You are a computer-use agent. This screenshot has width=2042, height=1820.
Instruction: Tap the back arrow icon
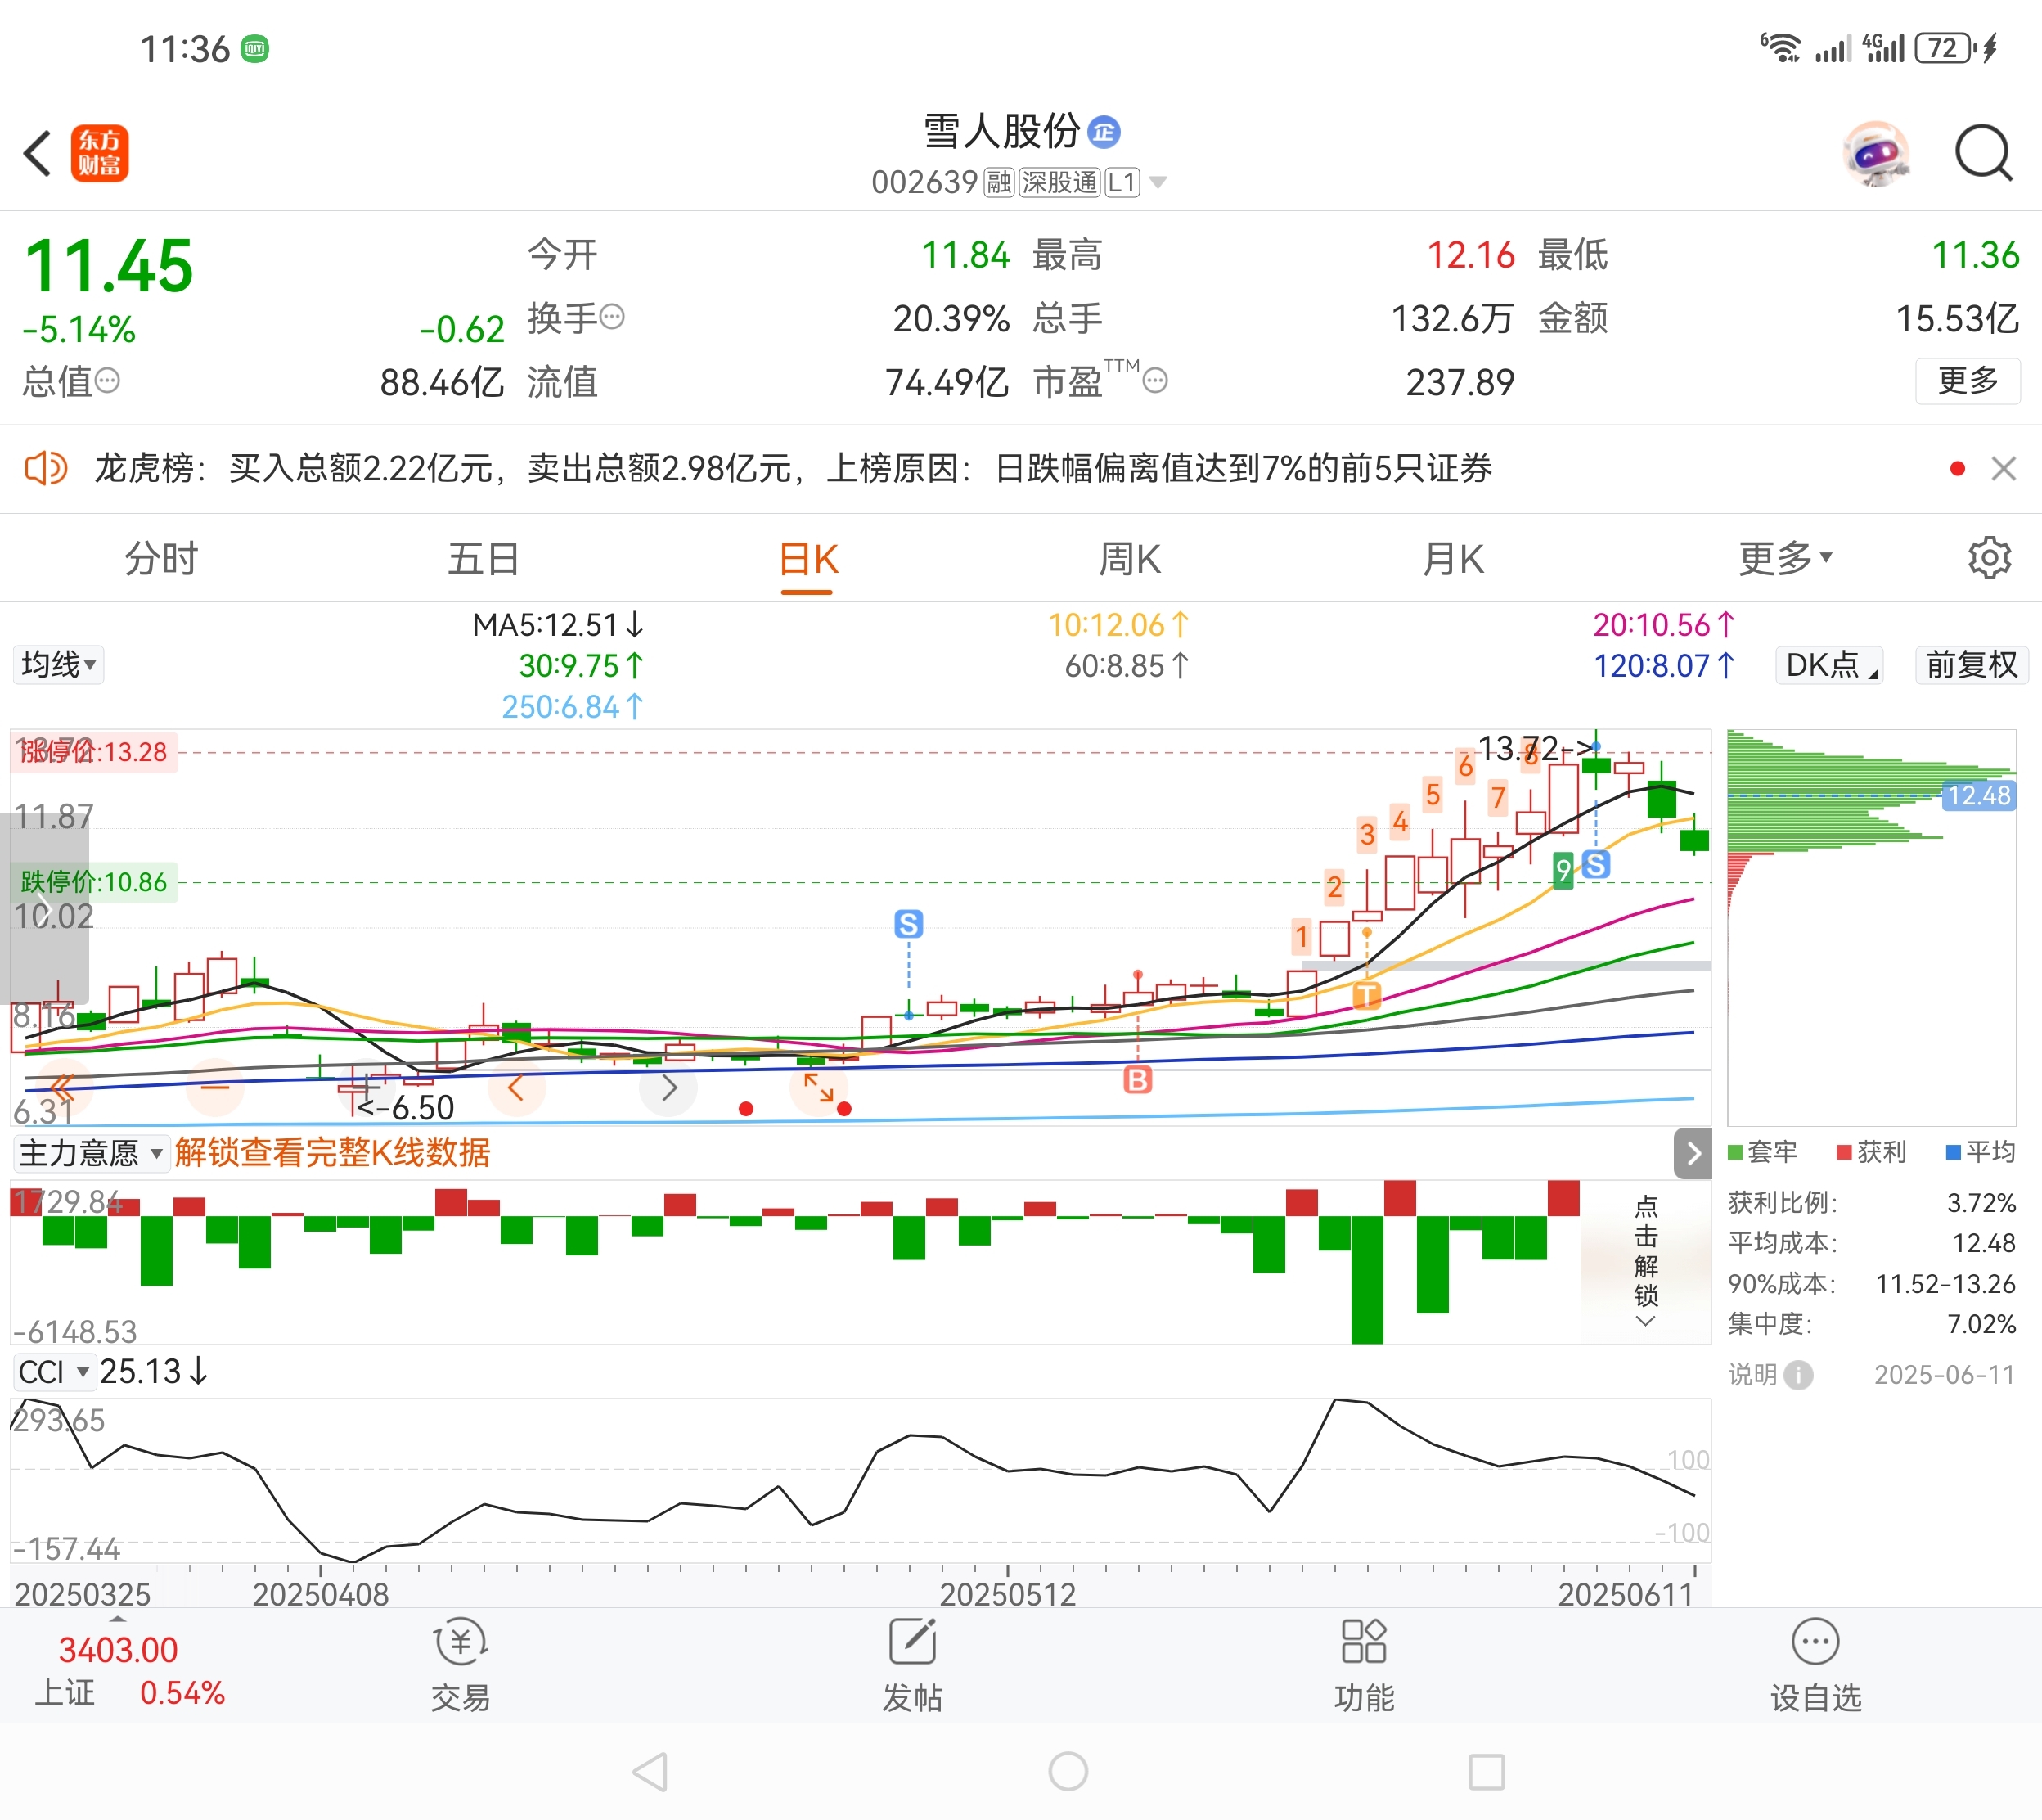37,153
